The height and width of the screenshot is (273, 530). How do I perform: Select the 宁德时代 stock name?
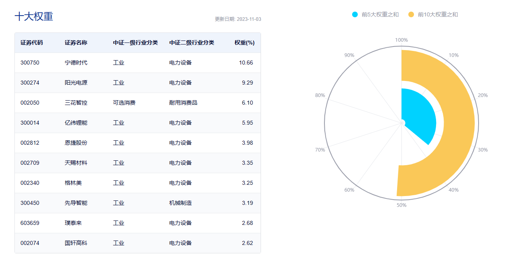(x=76, y=63)
